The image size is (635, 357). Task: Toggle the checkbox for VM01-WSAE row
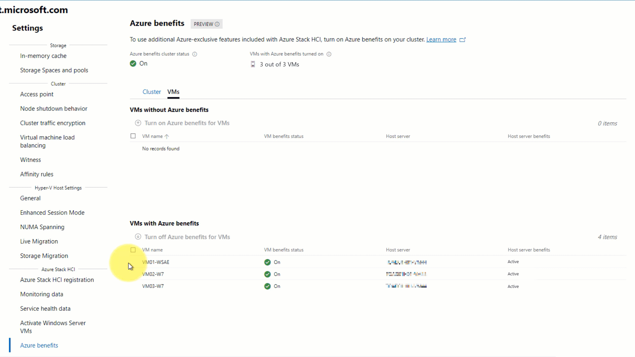[x=133, y=262]
